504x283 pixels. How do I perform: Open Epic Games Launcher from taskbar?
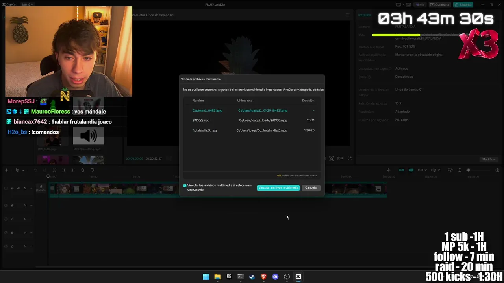pyautogui.click(x=229, y=277)
